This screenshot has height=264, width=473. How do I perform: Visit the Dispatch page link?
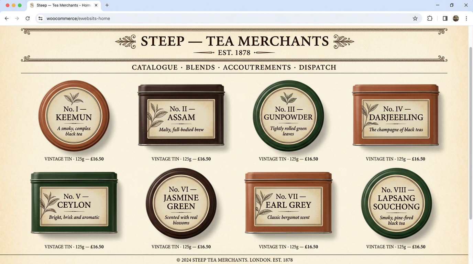click(x=317, y=67)
